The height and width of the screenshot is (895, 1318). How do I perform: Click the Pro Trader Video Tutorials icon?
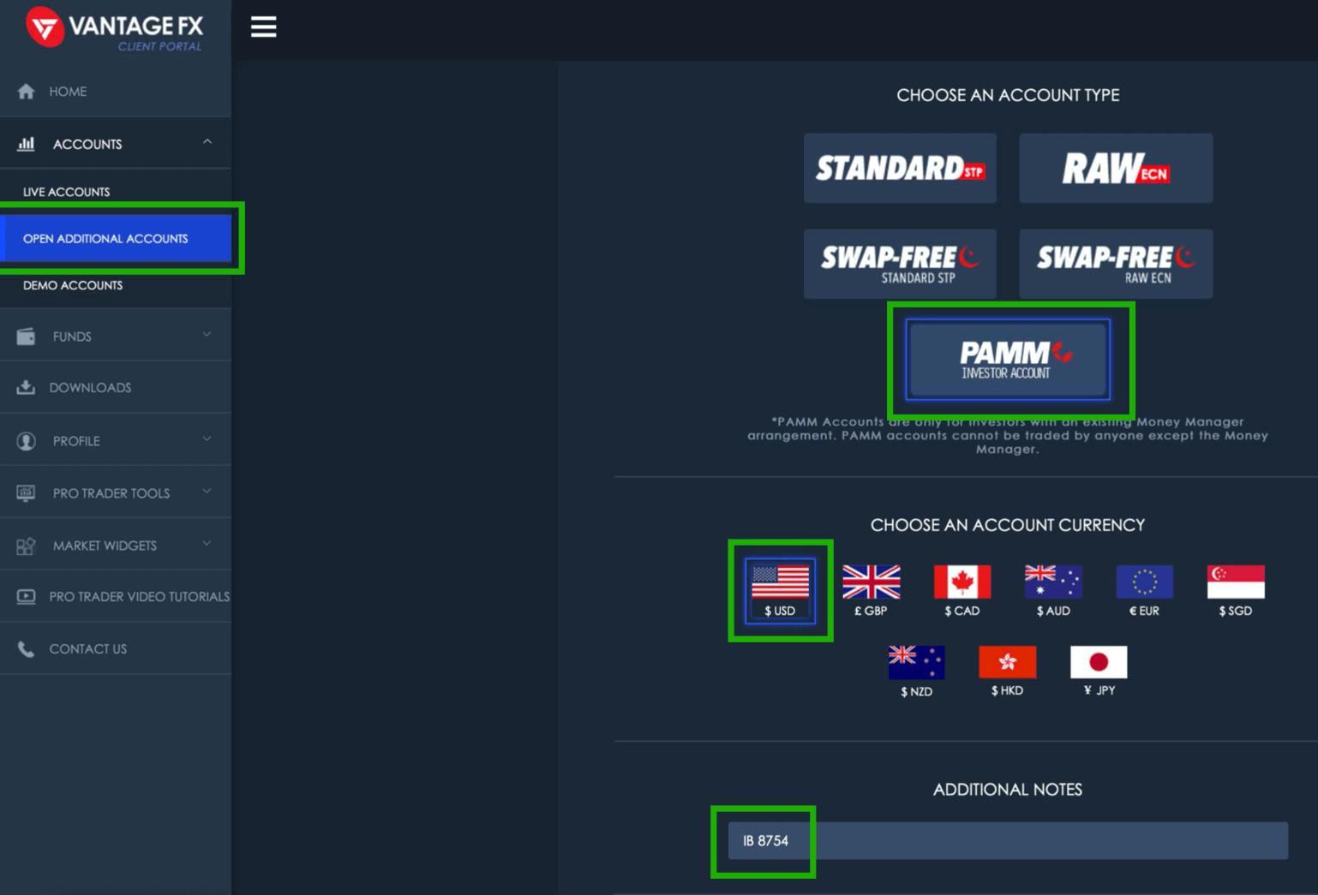tap(26, 597)
